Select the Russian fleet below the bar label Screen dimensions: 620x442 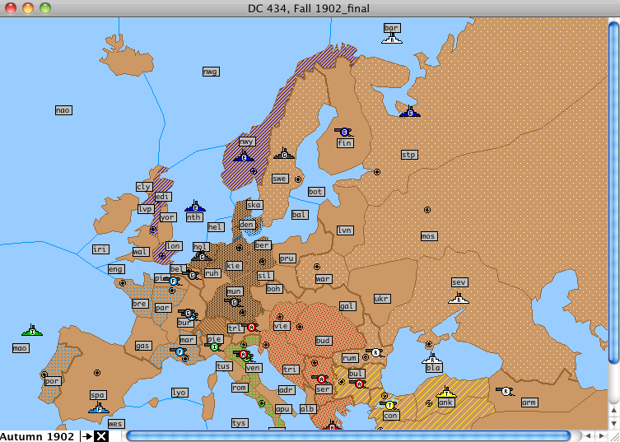392,39
